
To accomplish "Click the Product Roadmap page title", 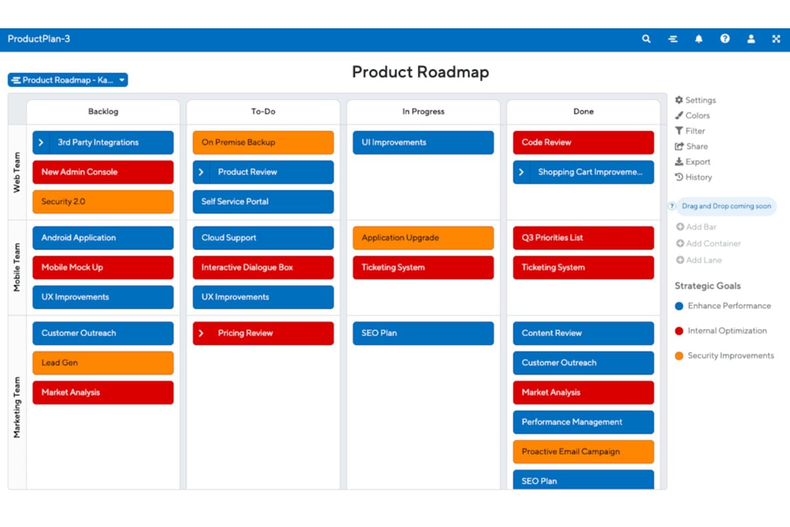I will click(421, 72).
